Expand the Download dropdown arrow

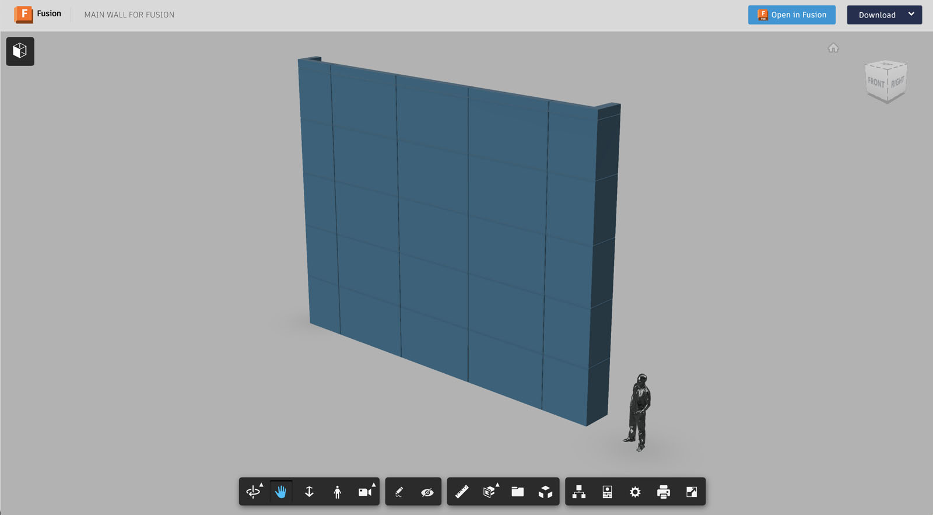(x=911, y=15)
